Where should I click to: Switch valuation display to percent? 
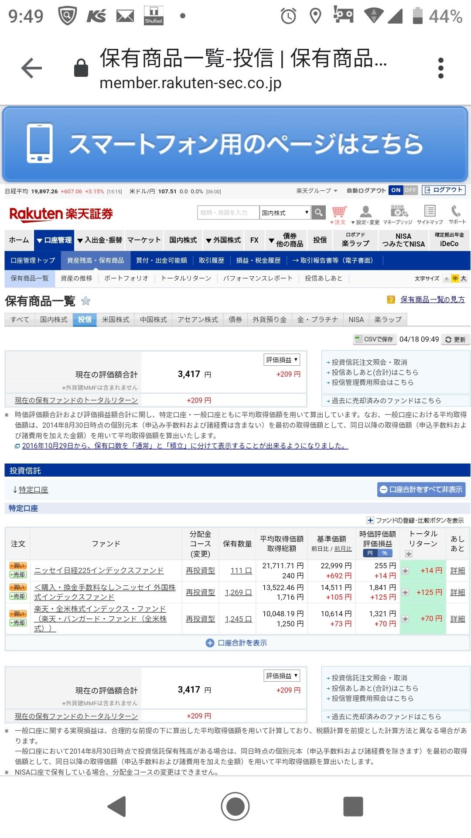pyautogui.click(x=385, y=553)
